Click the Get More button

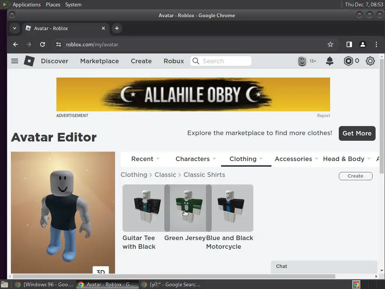[x=357, y=134]
